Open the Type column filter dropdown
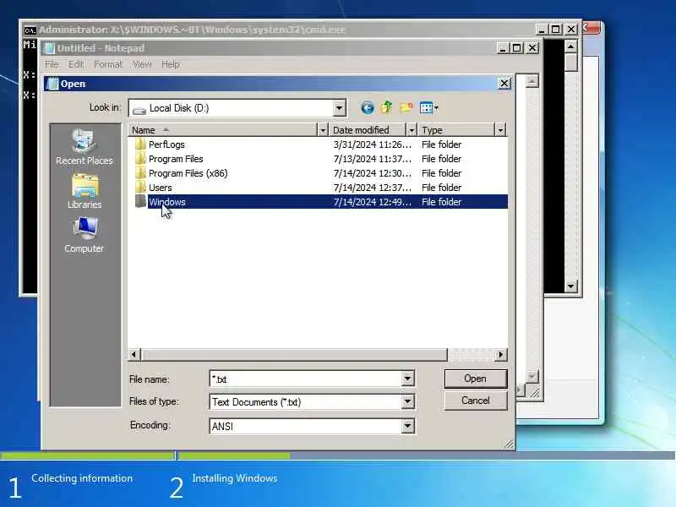The image size is (676, 507). point(500,130)
